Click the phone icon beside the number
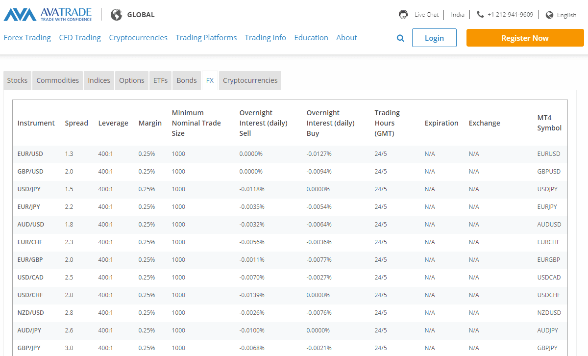588x356 pixels. click(480, 15)
